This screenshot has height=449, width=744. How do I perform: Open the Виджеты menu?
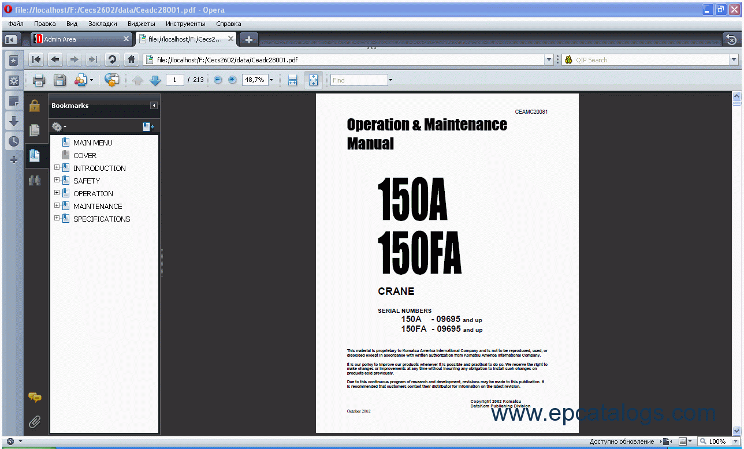[142, 24]
